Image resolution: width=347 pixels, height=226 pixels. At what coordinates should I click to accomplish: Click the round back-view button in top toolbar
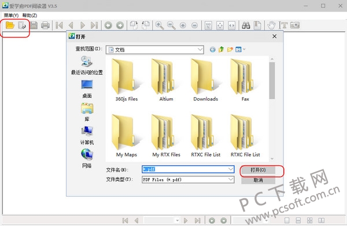108,25
